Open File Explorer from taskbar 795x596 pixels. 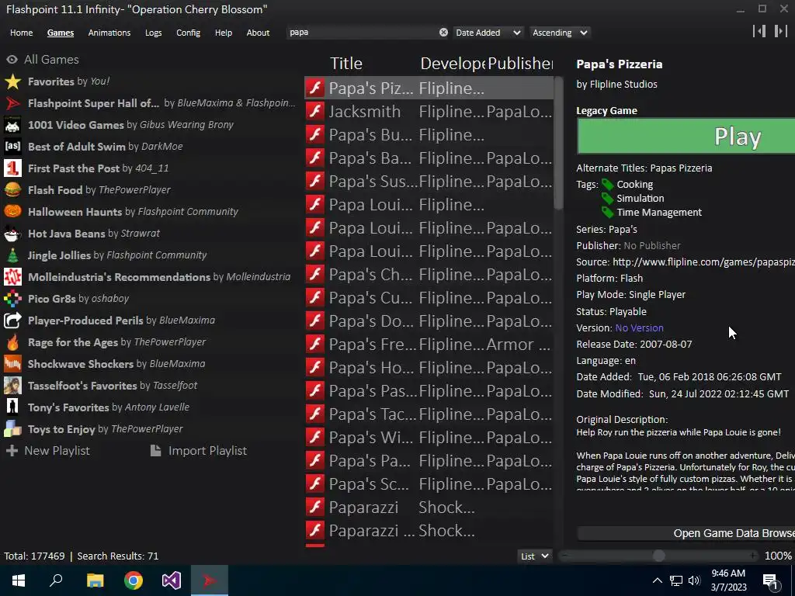click(95, 580)
